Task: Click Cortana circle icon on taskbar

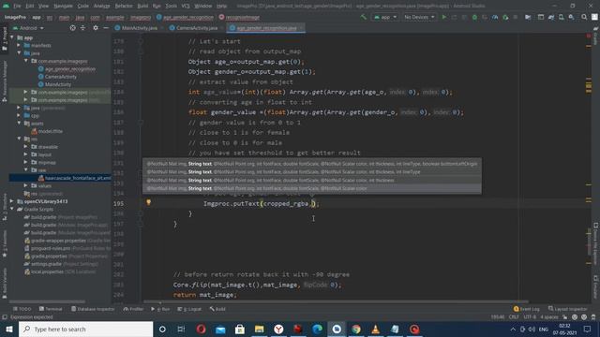Action: tap(162, 329)
